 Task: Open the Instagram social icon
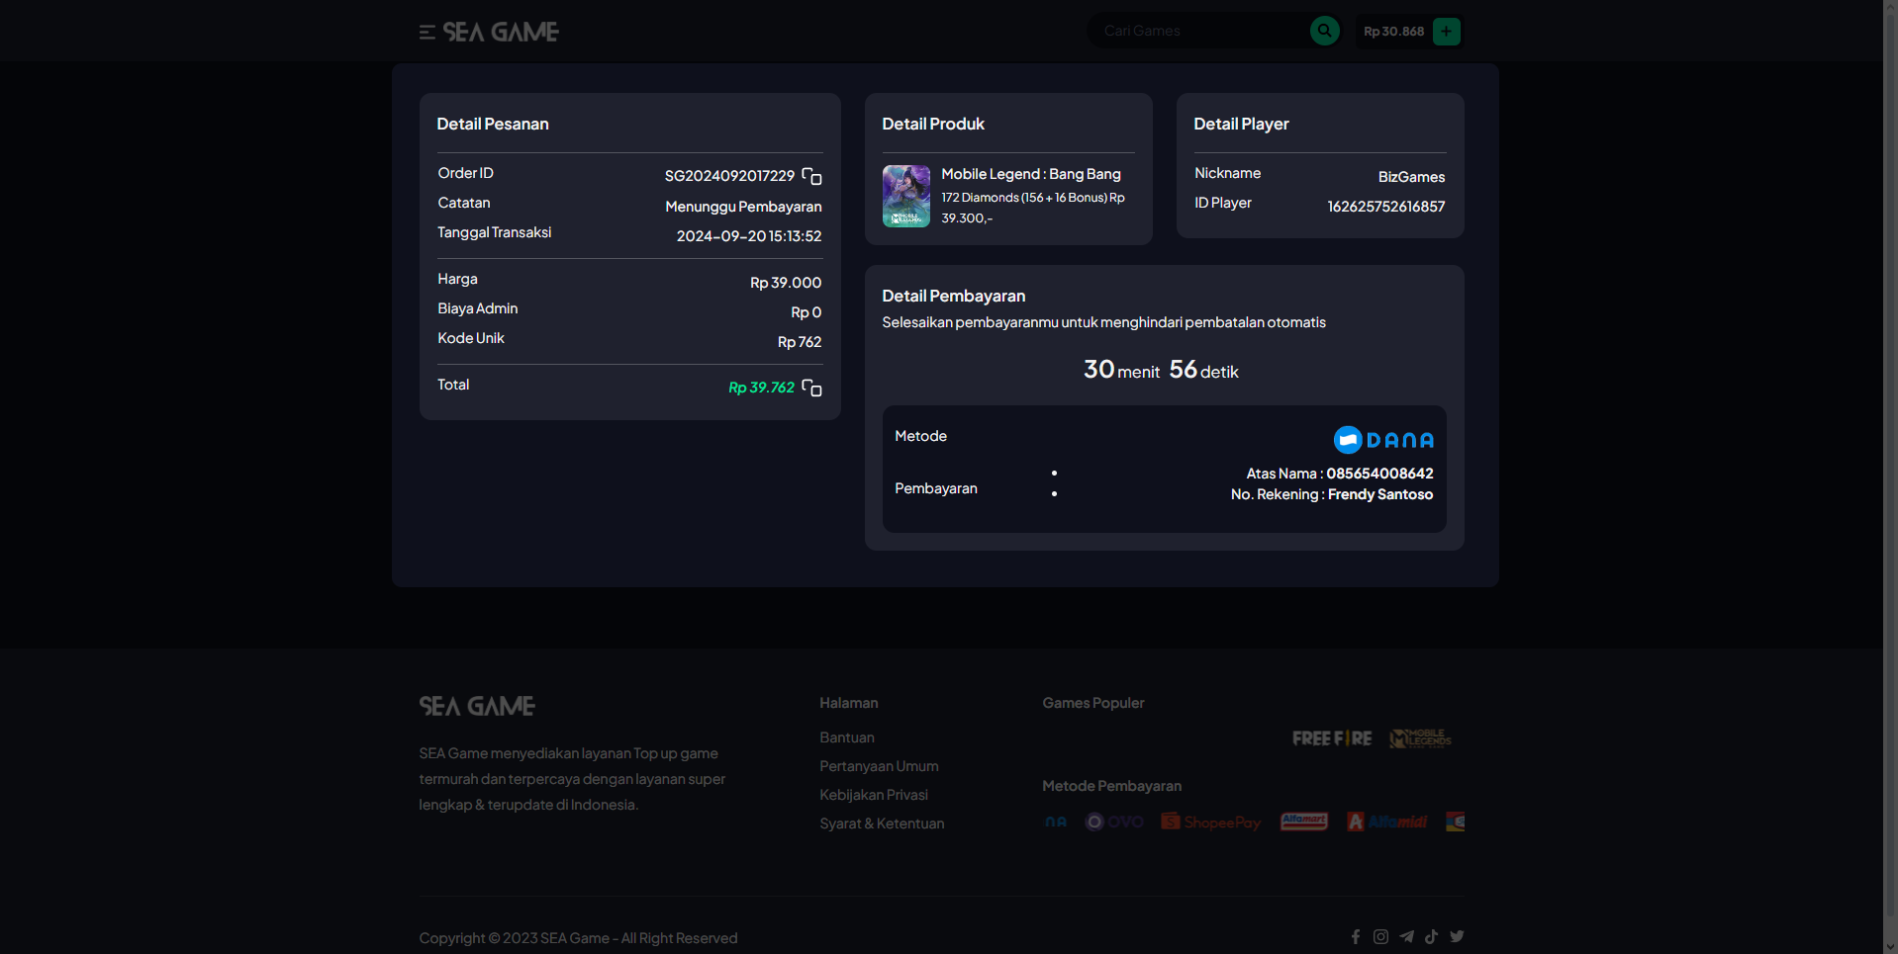click(x=1380, y=936)
